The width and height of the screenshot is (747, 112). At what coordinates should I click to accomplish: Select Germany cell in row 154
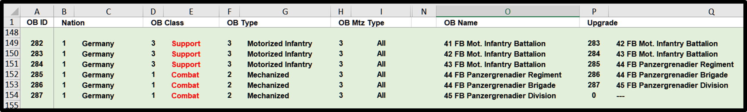tap(98, 96)
